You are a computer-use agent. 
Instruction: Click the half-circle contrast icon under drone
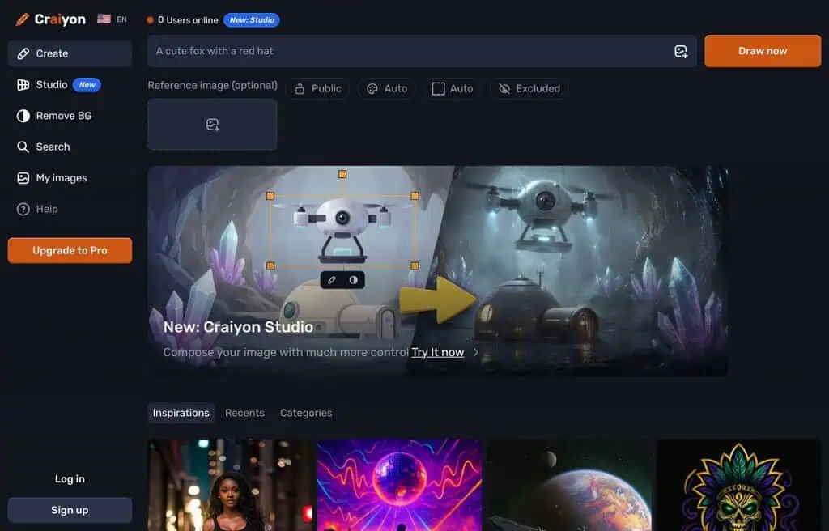coord(353,280)
